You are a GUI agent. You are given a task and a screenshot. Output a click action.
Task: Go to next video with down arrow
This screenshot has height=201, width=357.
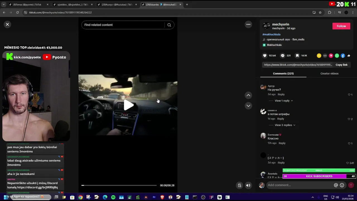[x=248, y=106]
